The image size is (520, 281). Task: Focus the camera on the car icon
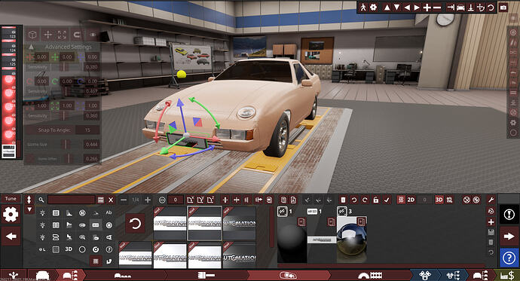[460, 8]
